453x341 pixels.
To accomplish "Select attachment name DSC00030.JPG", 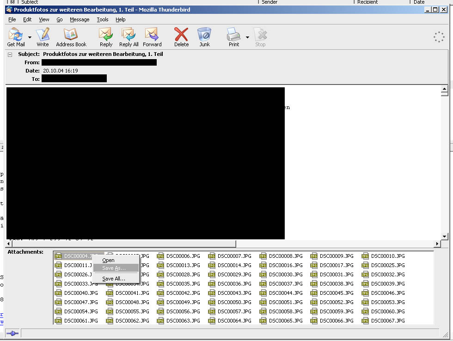I will click(x=286, y=274).
